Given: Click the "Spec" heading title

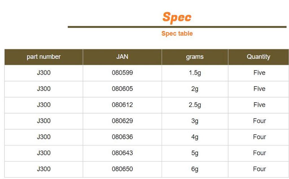Looking at the screenshot, I should pos(177,17).
